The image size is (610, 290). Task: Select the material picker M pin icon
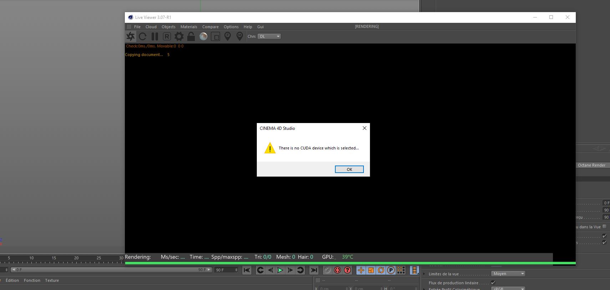pyautogui.click(x=240, y=36)
